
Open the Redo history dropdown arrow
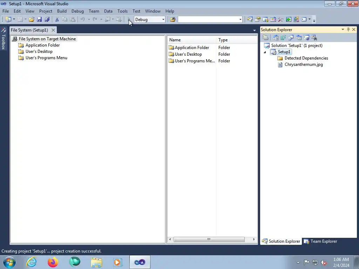click(101, 20)
